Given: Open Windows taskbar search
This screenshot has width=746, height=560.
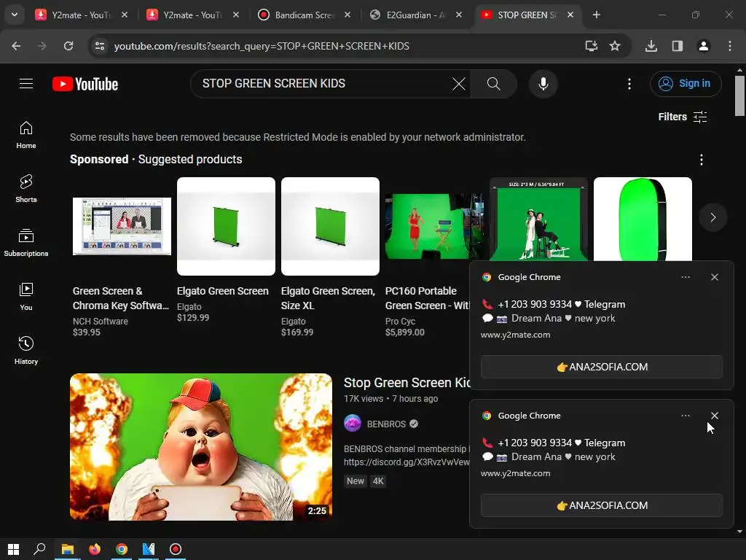Looking at the screenshot, I should 39,549.
